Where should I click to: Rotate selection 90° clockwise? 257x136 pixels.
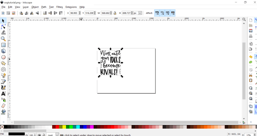(27, 13)
